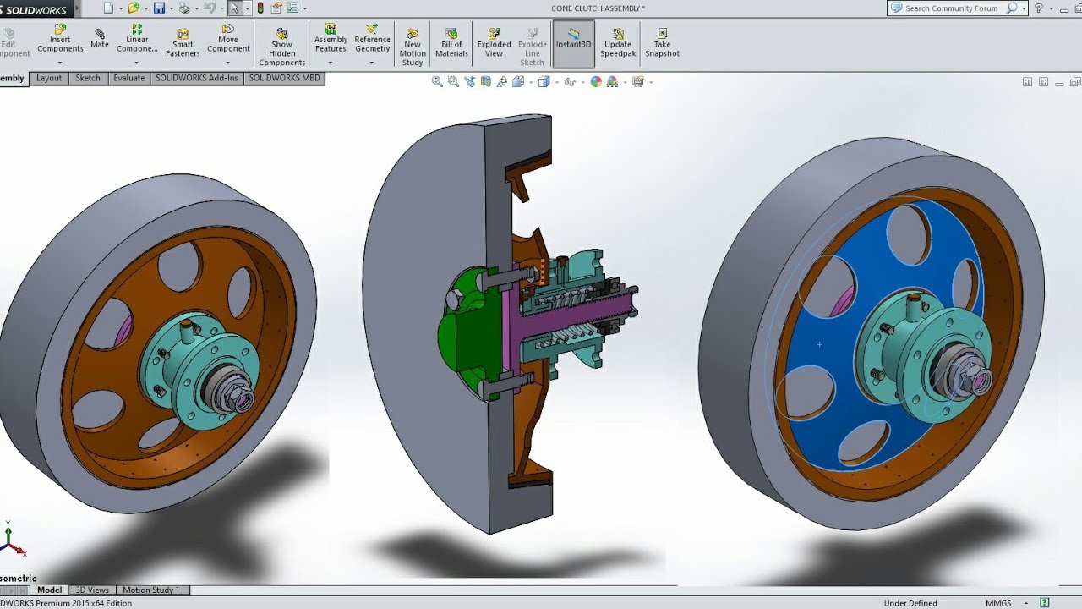Open the SOLIDWORKS Add-Ins tab
The image size is (1082, 609).
[197, 78]
